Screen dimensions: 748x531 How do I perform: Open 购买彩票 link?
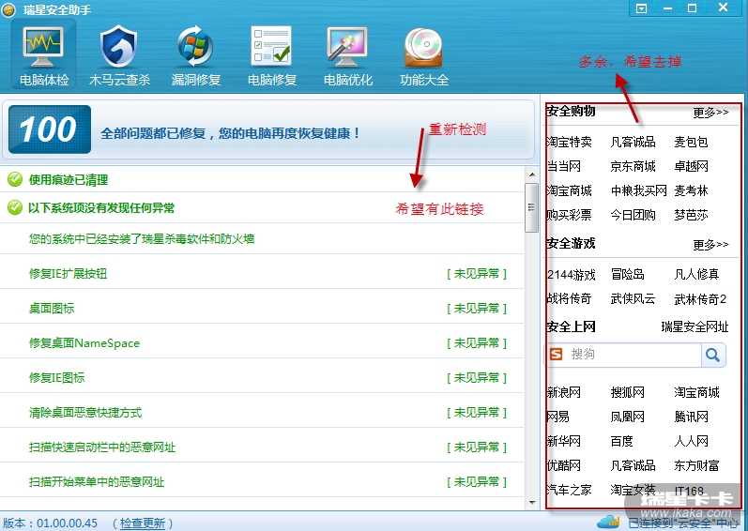coord(569,215)
